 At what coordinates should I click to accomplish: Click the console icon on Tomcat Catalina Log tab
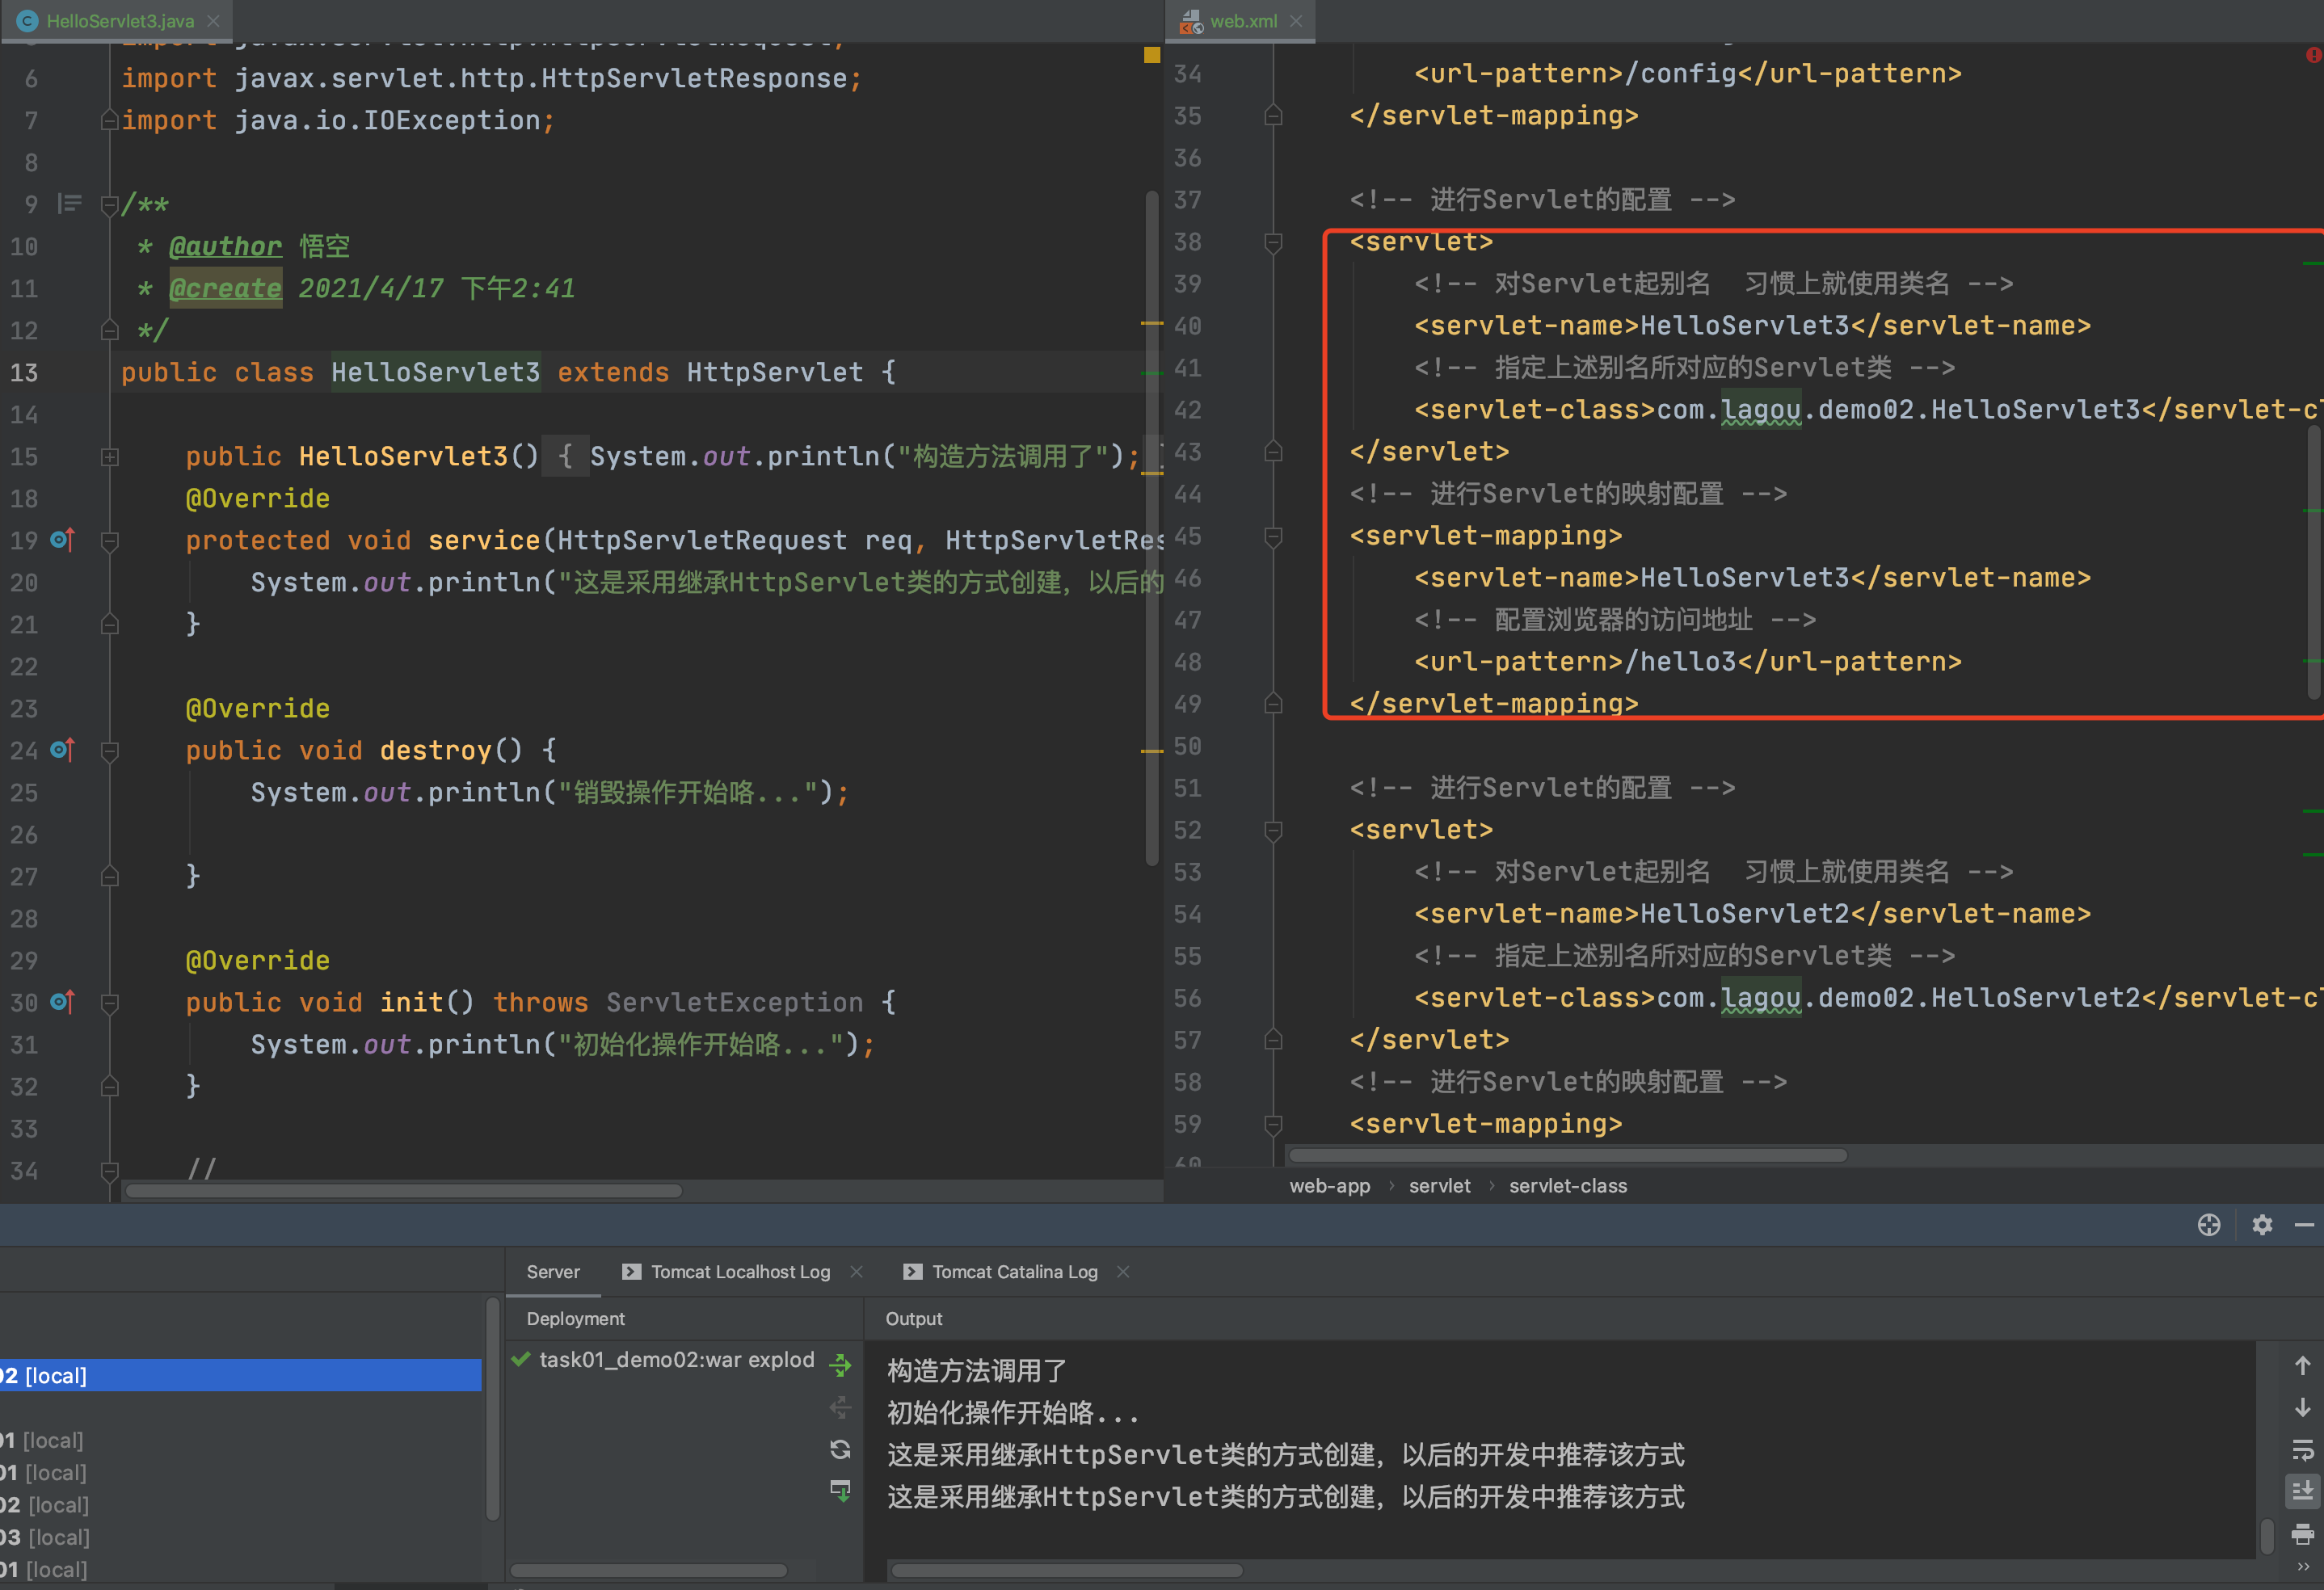point(912,1271)
